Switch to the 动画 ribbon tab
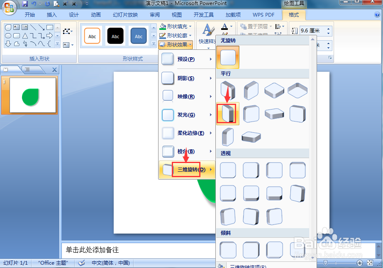 point(96,15)
